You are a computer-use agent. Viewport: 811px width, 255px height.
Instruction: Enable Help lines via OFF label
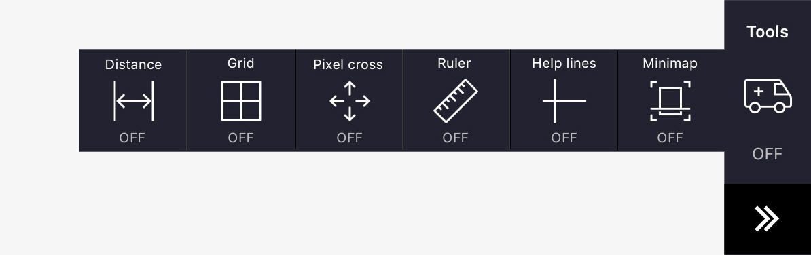click(x=564, y=138)
